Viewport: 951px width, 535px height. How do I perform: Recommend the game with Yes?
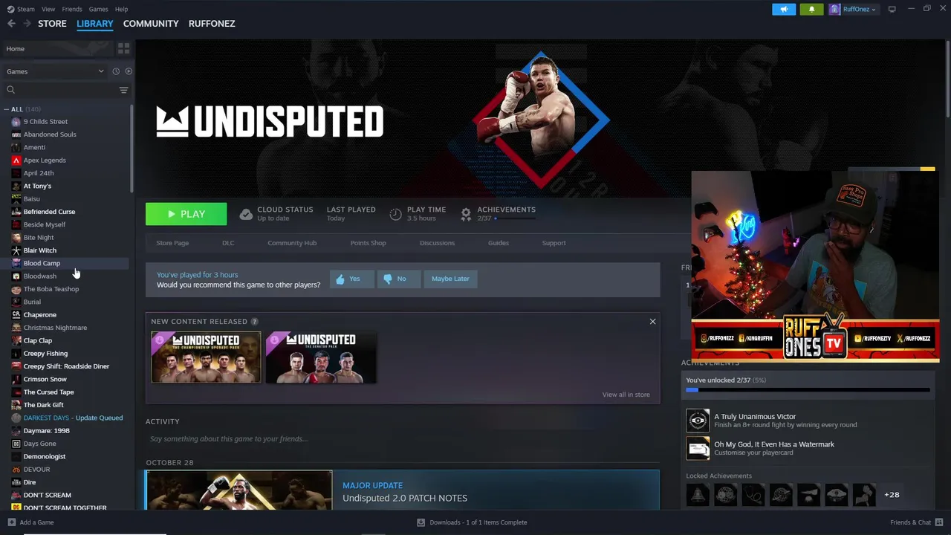point(352,279)
